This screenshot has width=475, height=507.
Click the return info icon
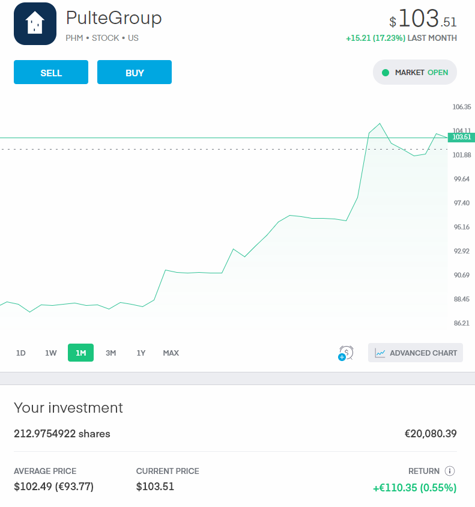449,471
